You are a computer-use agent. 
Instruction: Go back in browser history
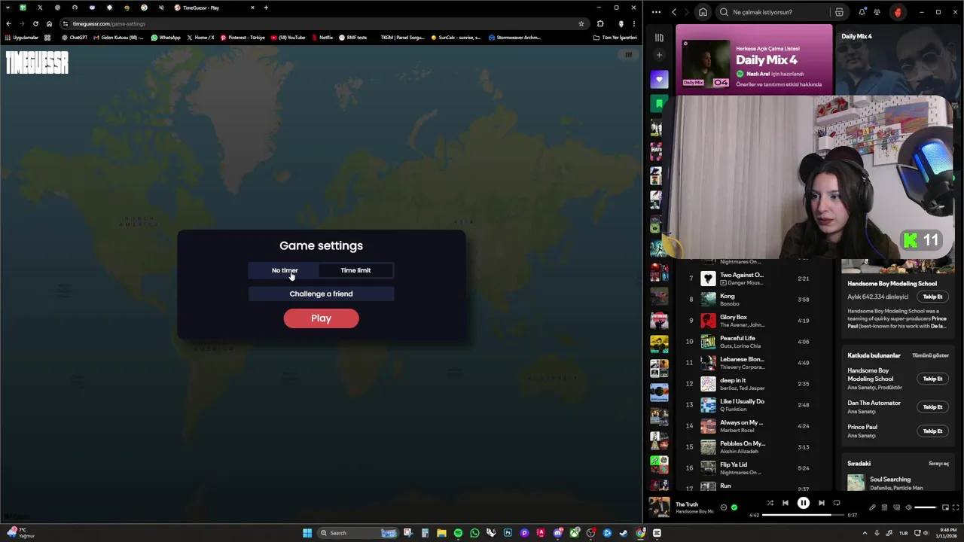pyautogui.click(x=8, y=23)
